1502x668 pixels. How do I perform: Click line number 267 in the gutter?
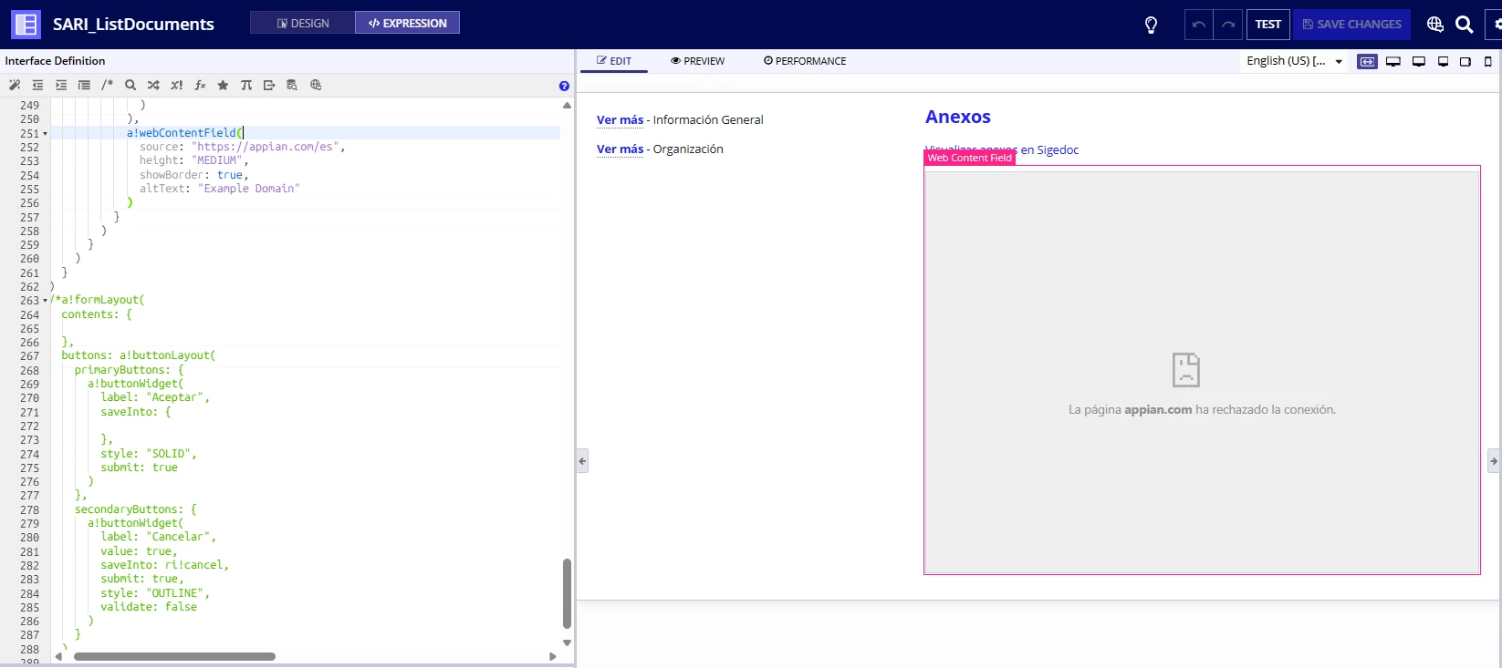[x=29, y=356]
